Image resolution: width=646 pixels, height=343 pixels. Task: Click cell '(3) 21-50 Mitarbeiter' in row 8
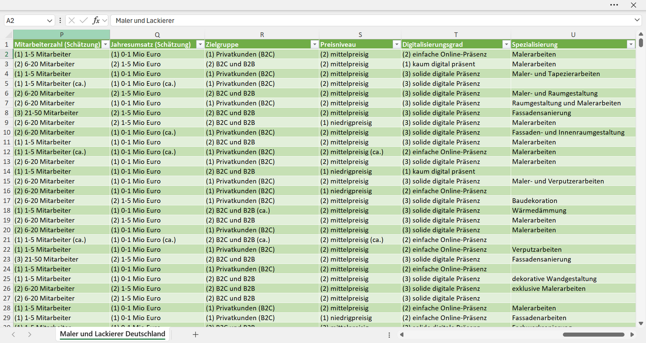click(x=62, y=113)
